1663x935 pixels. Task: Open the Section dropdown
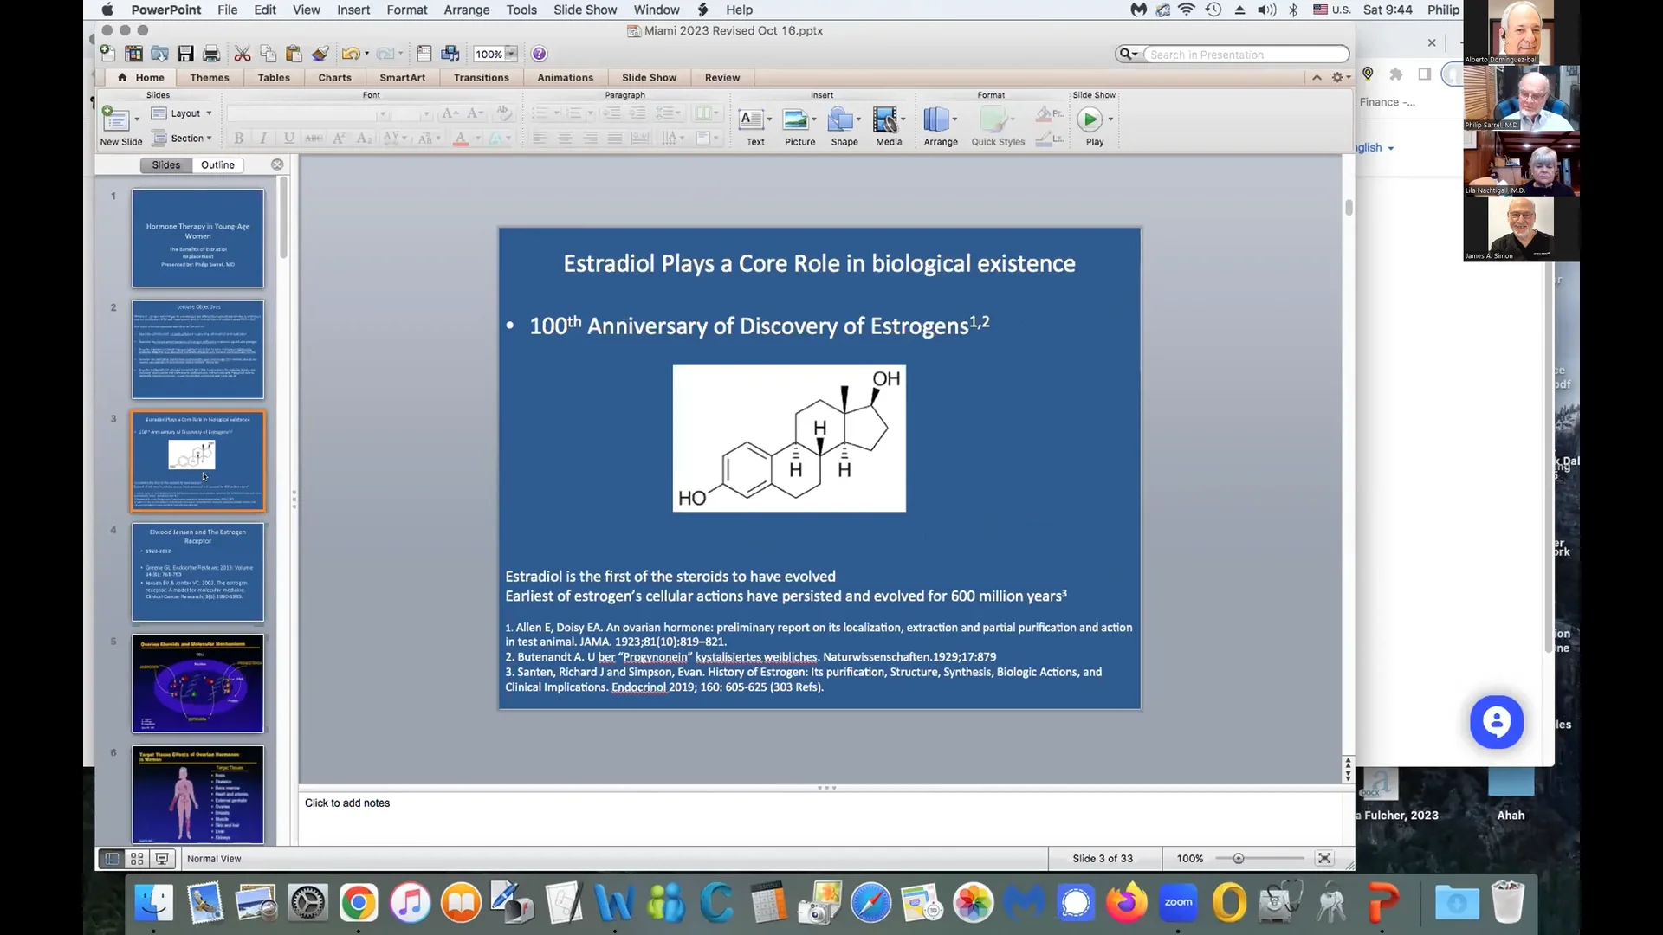(x=182, y=138)
